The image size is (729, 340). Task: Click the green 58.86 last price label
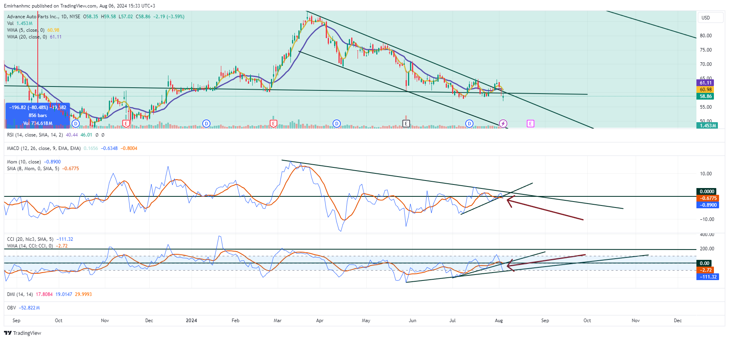click(706, 96)
